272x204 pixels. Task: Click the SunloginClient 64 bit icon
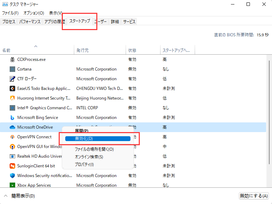tap(12, 166)
